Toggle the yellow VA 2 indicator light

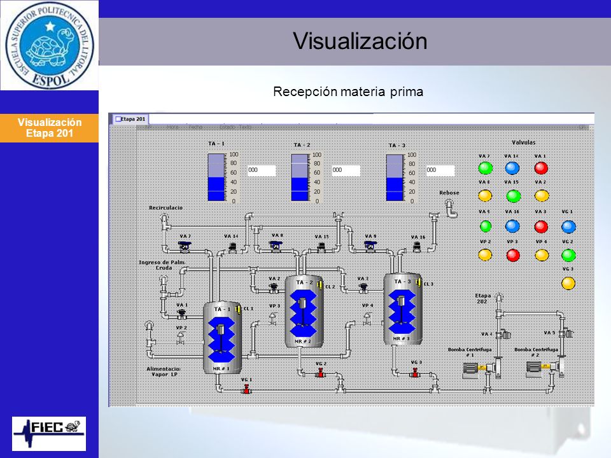(542, 195)
